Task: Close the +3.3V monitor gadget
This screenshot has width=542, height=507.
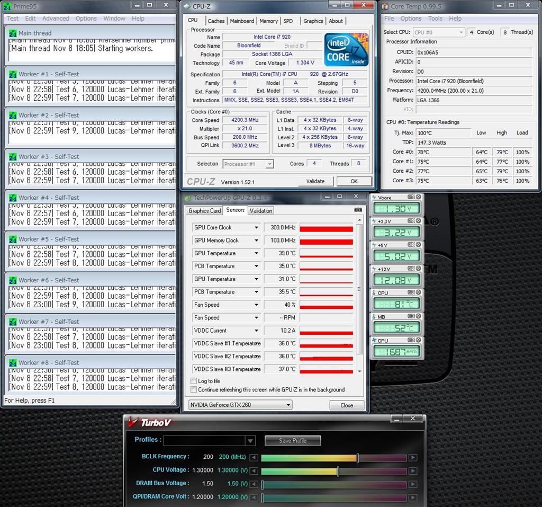Action: 419,221
